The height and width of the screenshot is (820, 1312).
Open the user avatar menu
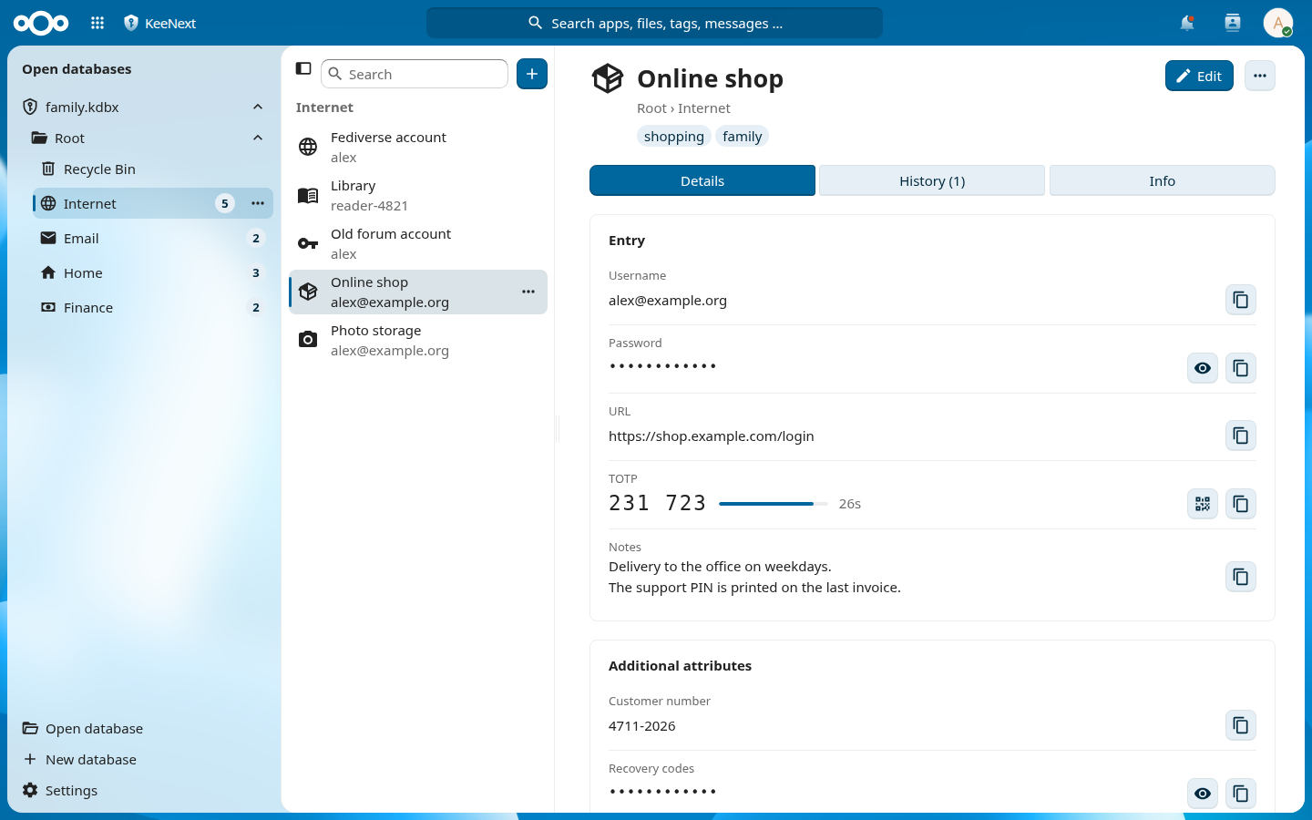pyautogui.click(x=1278, y=23)
